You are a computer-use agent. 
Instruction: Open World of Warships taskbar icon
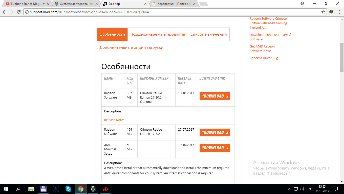click(x=93, y=189)
